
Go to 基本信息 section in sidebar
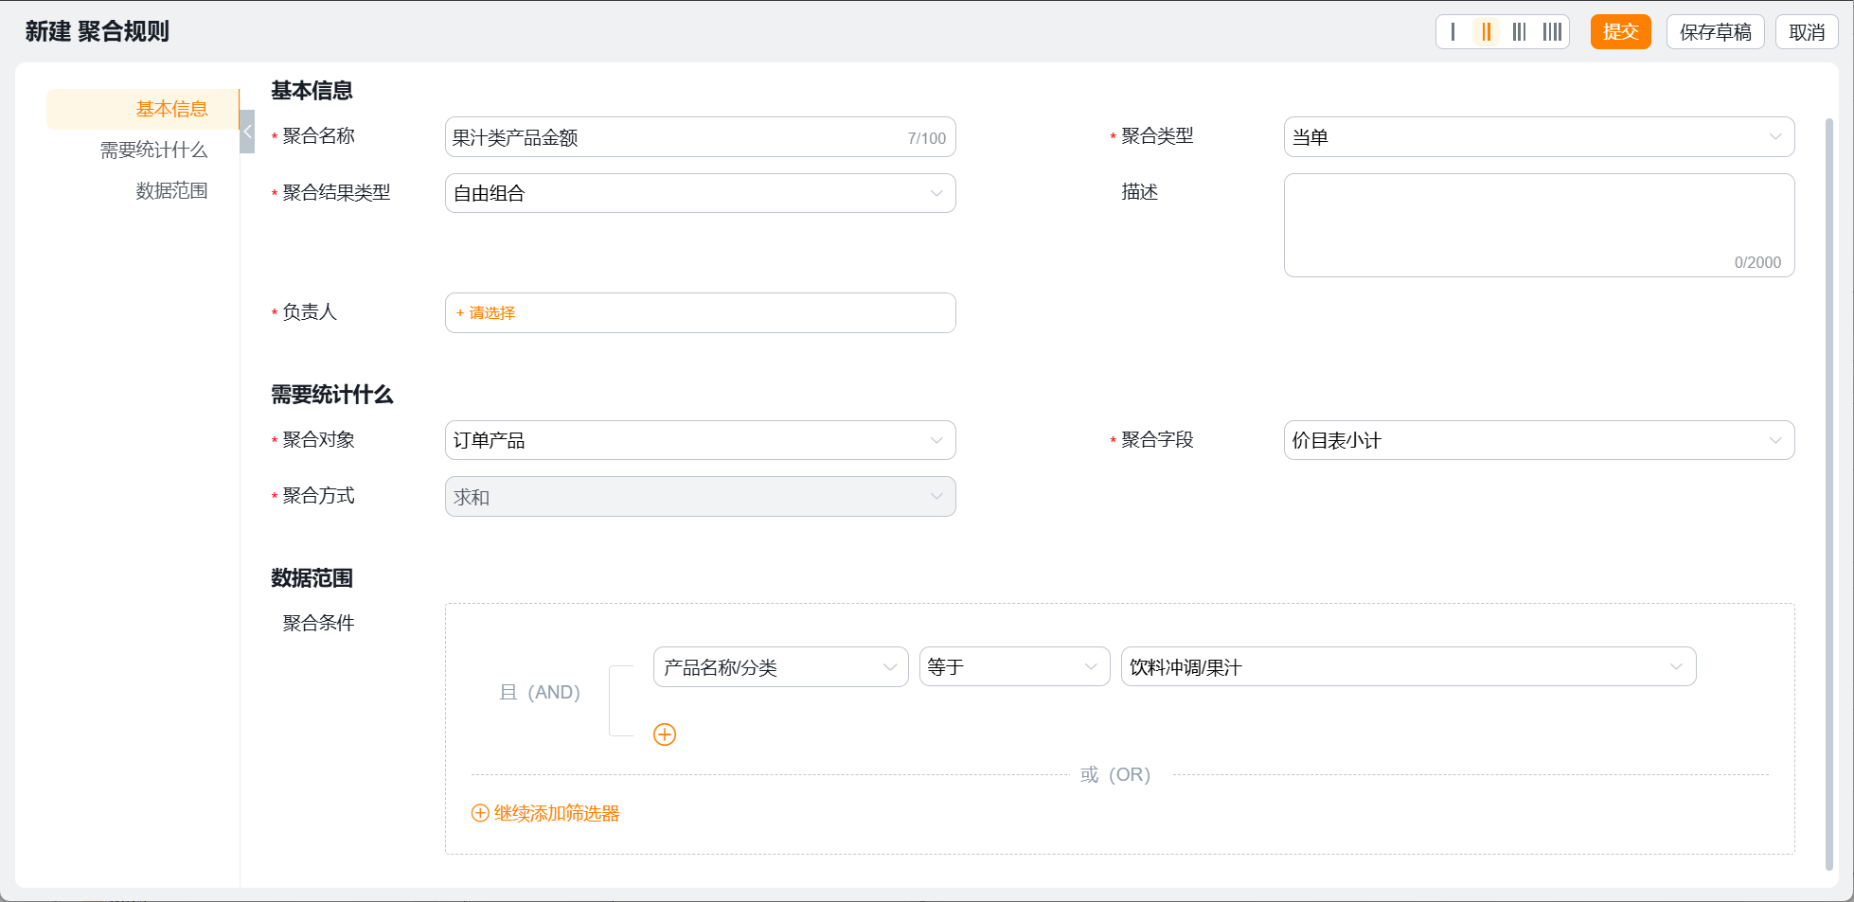(x=143, y=109)
